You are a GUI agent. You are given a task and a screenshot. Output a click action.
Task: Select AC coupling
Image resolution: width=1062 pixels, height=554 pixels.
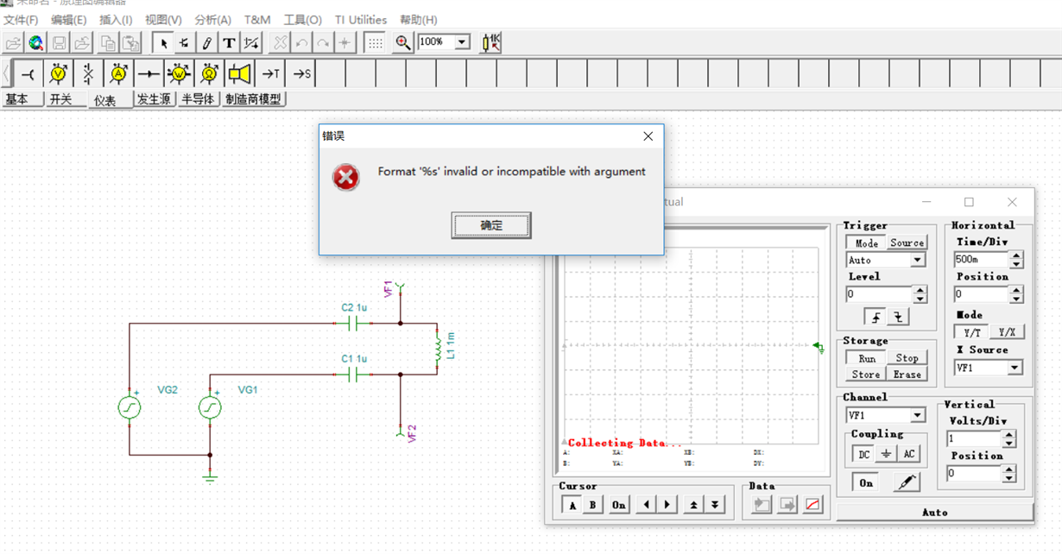[x=909, y=454]
